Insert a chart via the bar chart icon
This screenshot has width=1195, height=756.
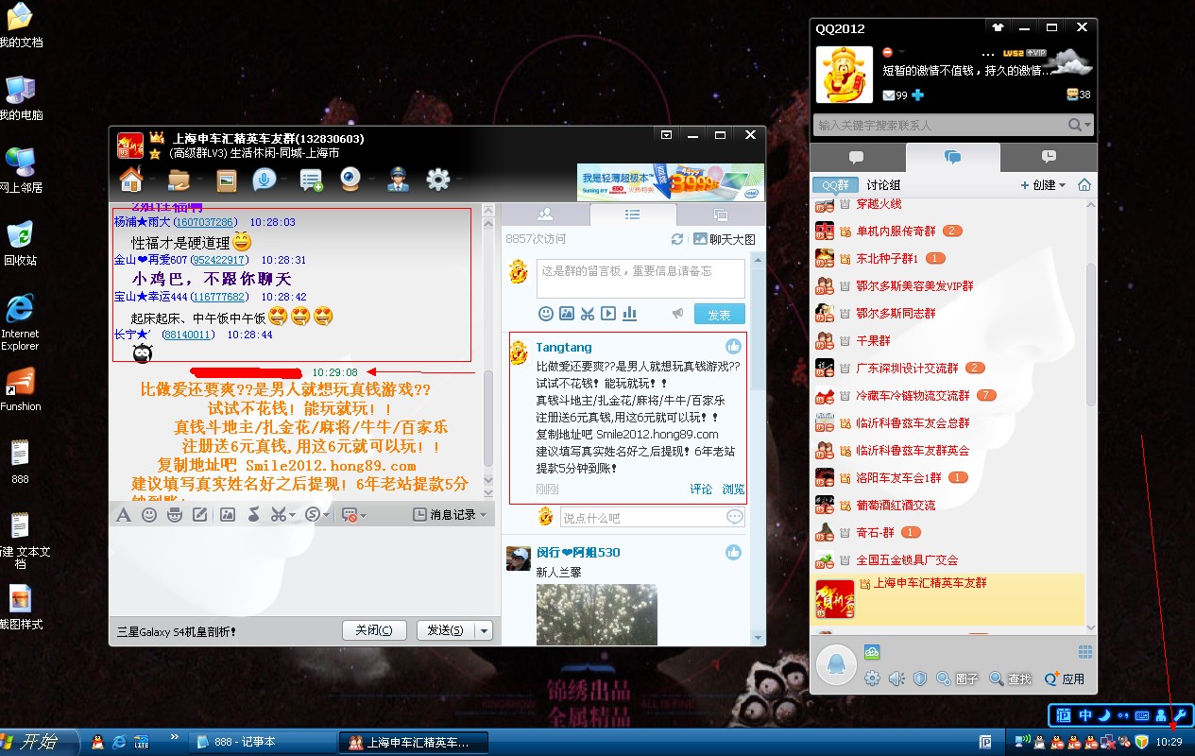click(629, 314)
